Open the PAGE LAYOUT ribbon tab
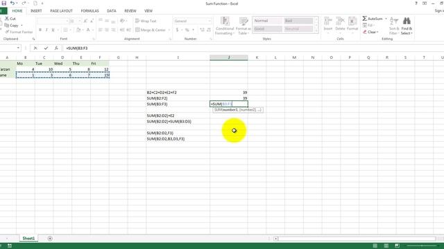Viewport: 444px width, 249px height. coord(62,11)
